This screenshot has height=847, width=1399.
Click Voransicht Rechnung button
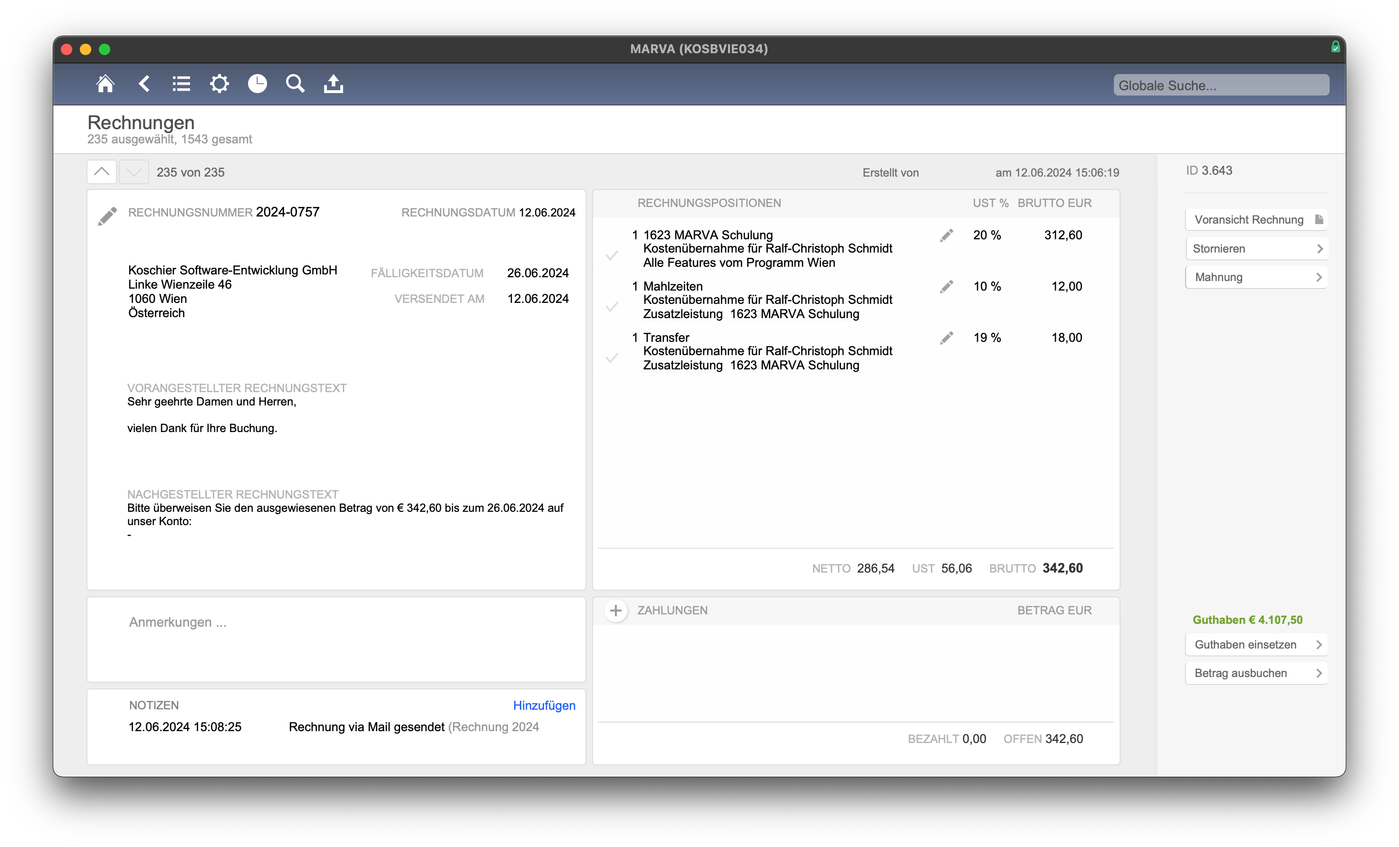point(1256,219)
